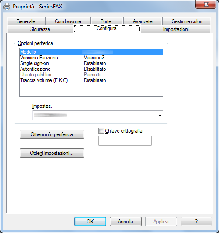219x233 pixels.
Task: Click the printer icon in title bar
Action: pyautogui.click(x=7, y=7)
